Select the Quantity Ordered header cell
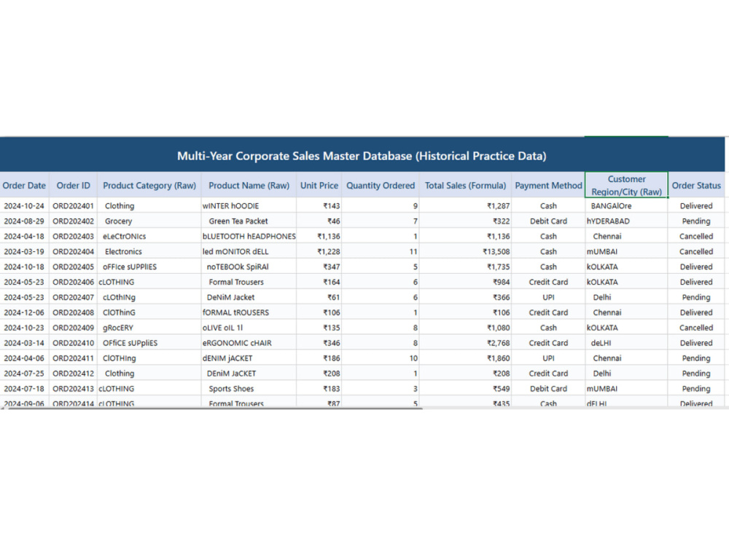The width and height of the screenshot is (729, 546). click(x=381, y=185)
